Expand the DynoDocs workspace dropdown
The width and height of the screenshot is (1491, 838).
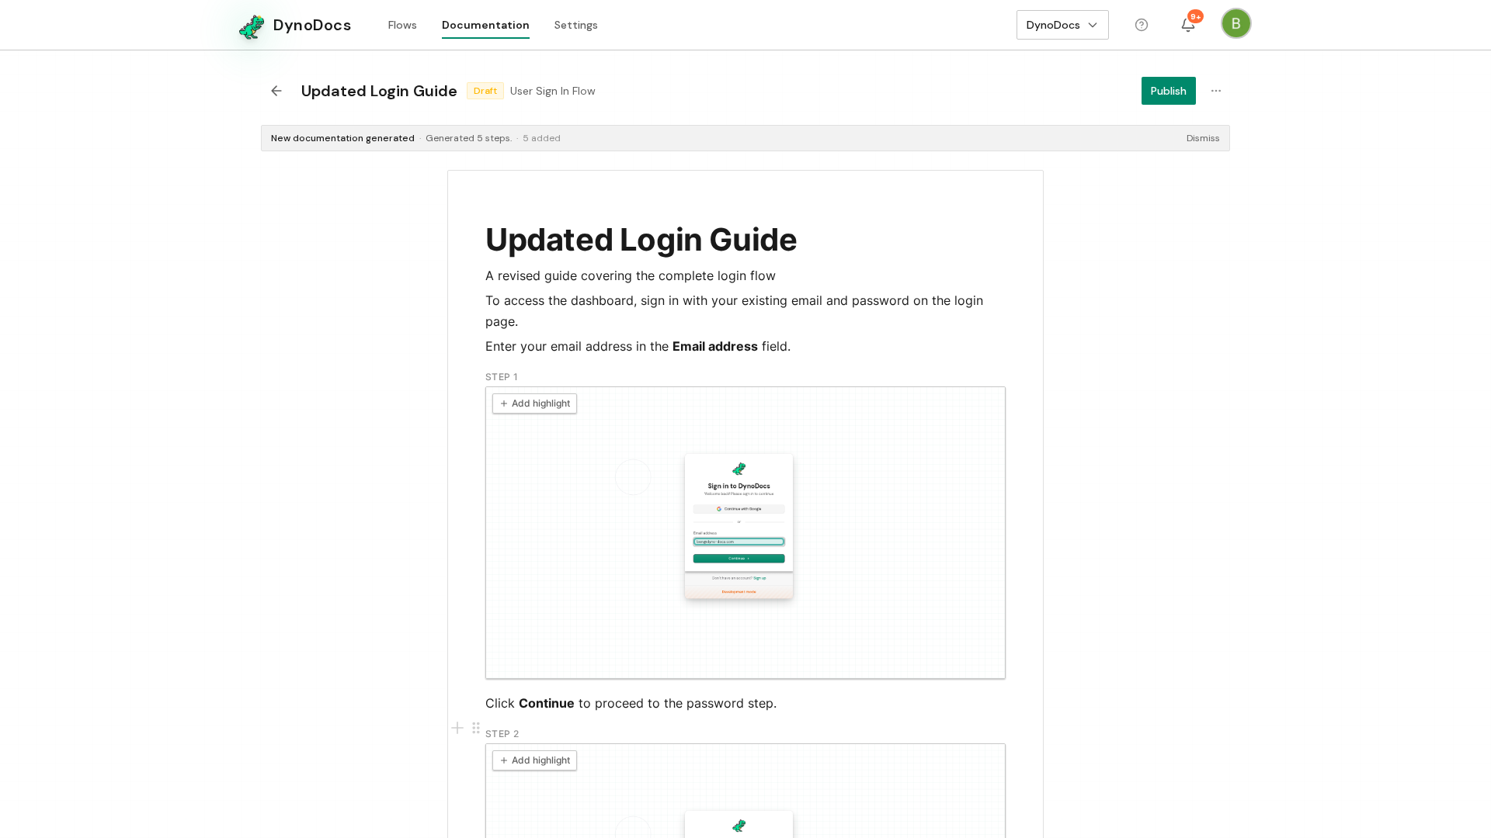point(1062,25)
